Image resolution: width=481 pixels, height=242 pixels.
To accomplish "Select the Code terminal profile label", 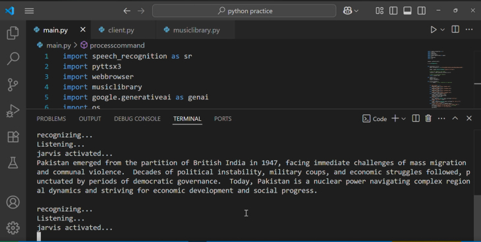I will click(x=380, y=119).
